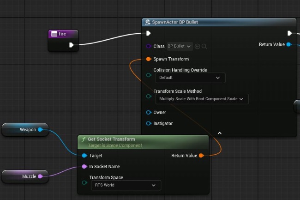Click the Muzzle variable output pin
Screen dimensions: 300x200
tap(40, 176)
